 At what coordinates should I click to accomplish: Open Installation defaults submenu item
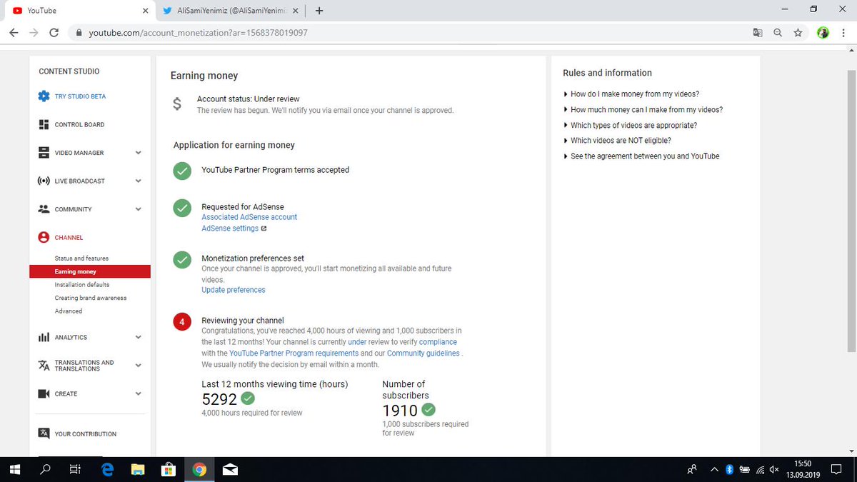tap(82, 285)
